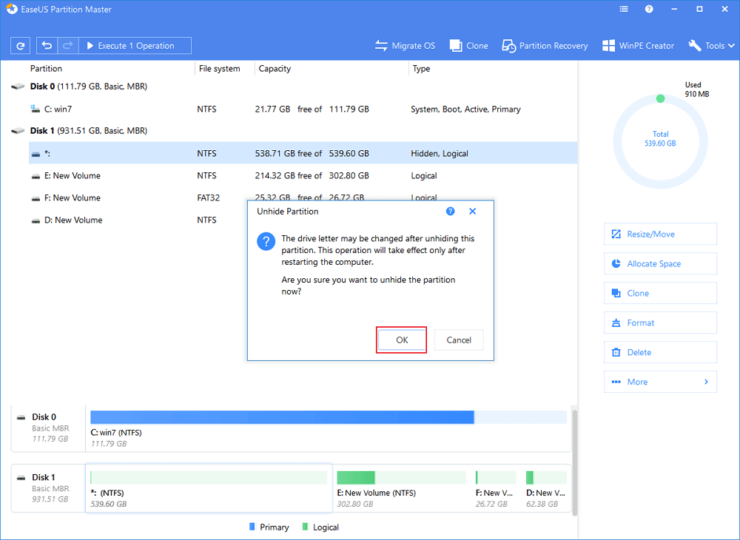This screenshot has width=740, height=540.
Task: Select Resize/Move in the right panel
Action: tap(660, 234)
